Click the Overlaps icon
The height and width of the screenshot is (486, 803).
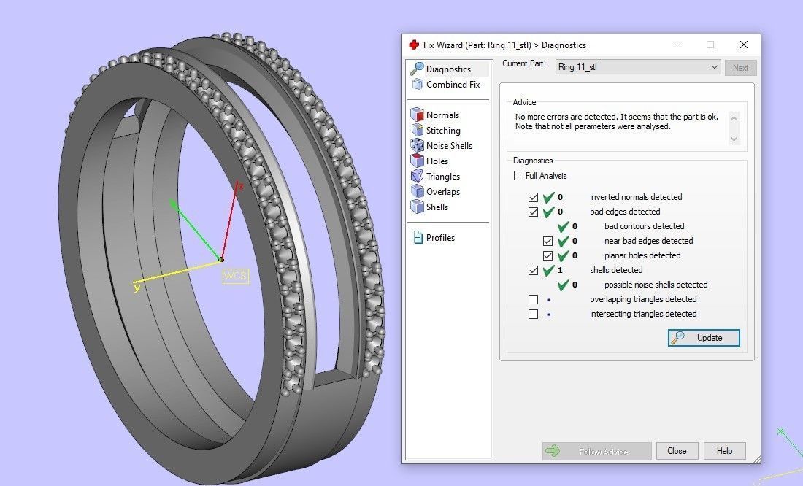418,191
